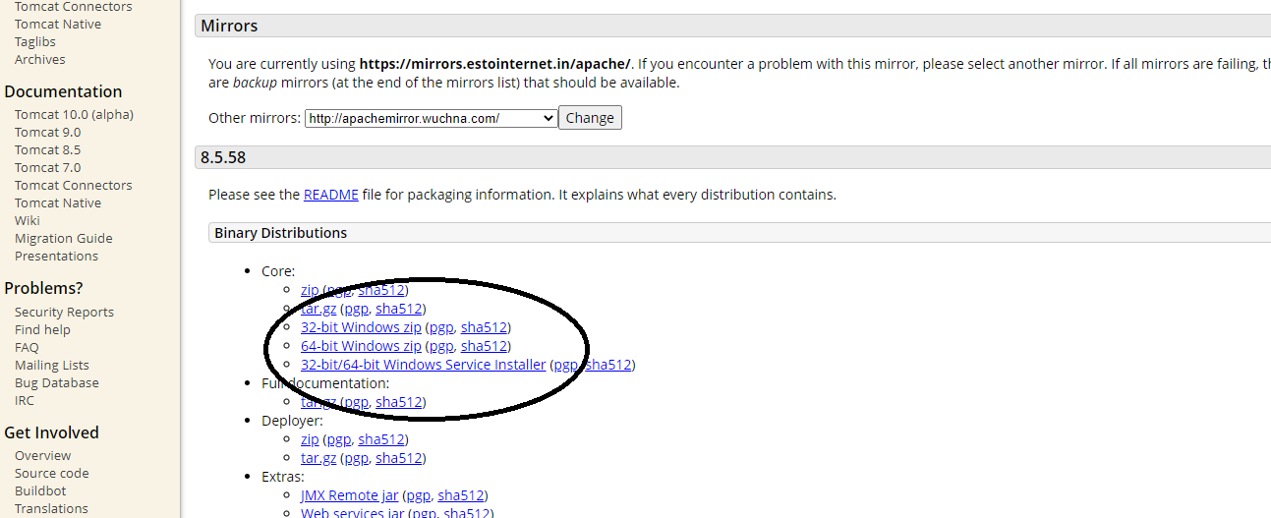Screen dimensions: 1271x518
Task: Go to the Archives sidebar link
Action: 40,59
